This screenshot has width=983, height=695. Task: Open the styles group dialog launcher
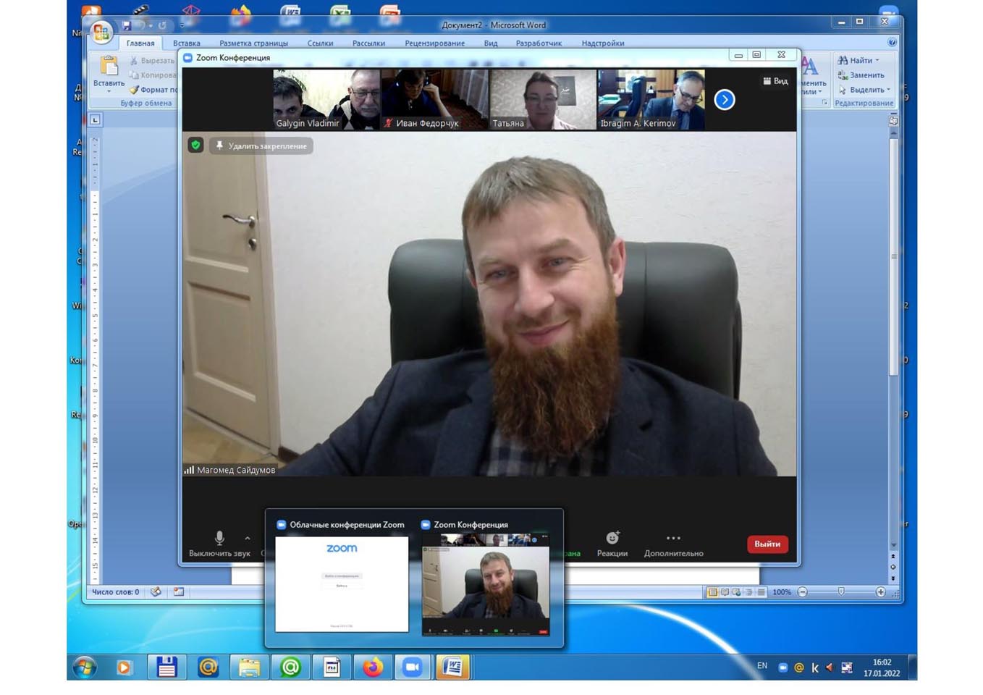pyautogui.click(x=824, y=104)
